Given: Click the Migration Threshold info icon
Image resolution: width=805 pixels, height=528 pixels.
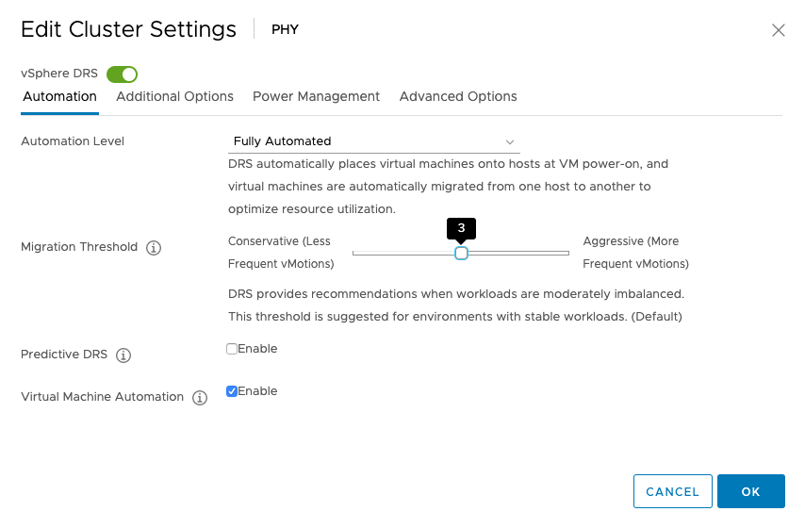Looking at the screenshot, I should (x=155, y=248).
